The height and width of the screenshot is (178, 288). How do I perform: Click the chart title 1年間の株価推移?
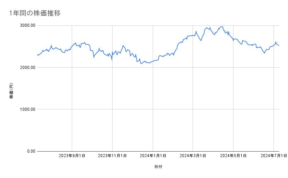(35, 13)
